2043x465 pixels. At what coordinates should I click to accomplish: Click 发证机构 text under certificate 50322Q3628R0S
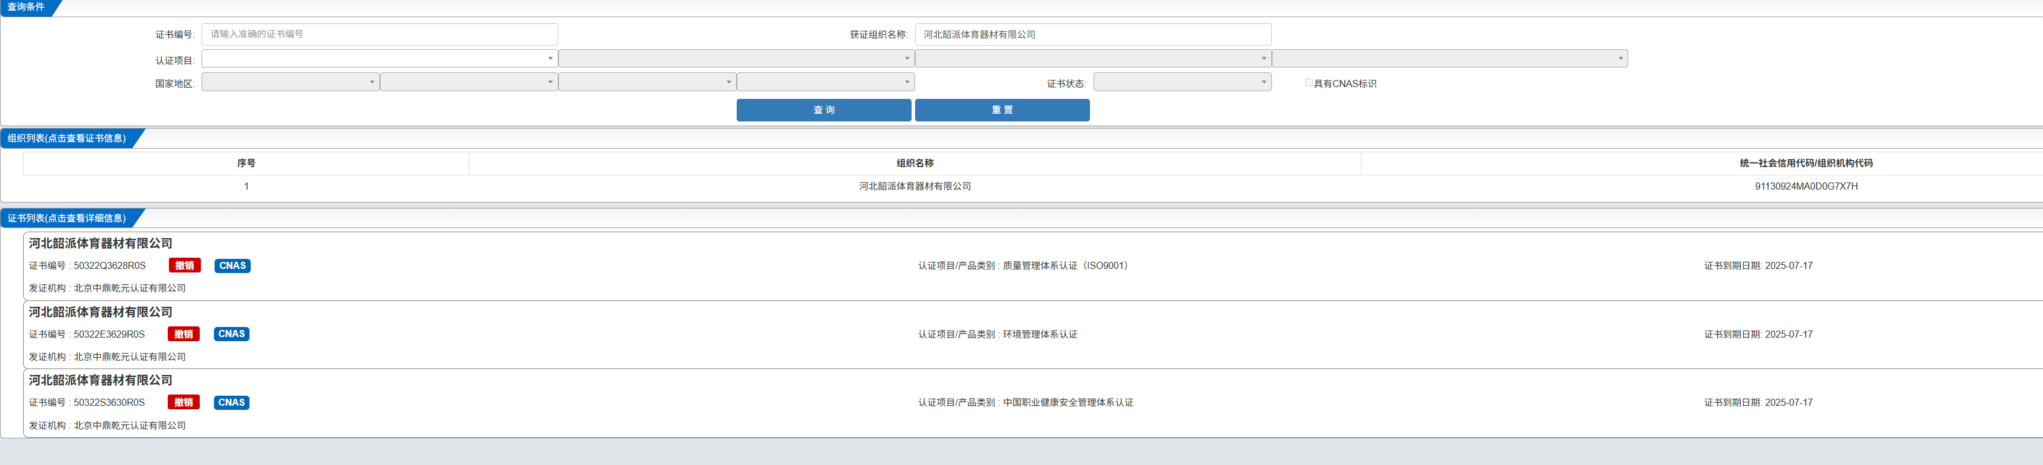tap(107, 288)
